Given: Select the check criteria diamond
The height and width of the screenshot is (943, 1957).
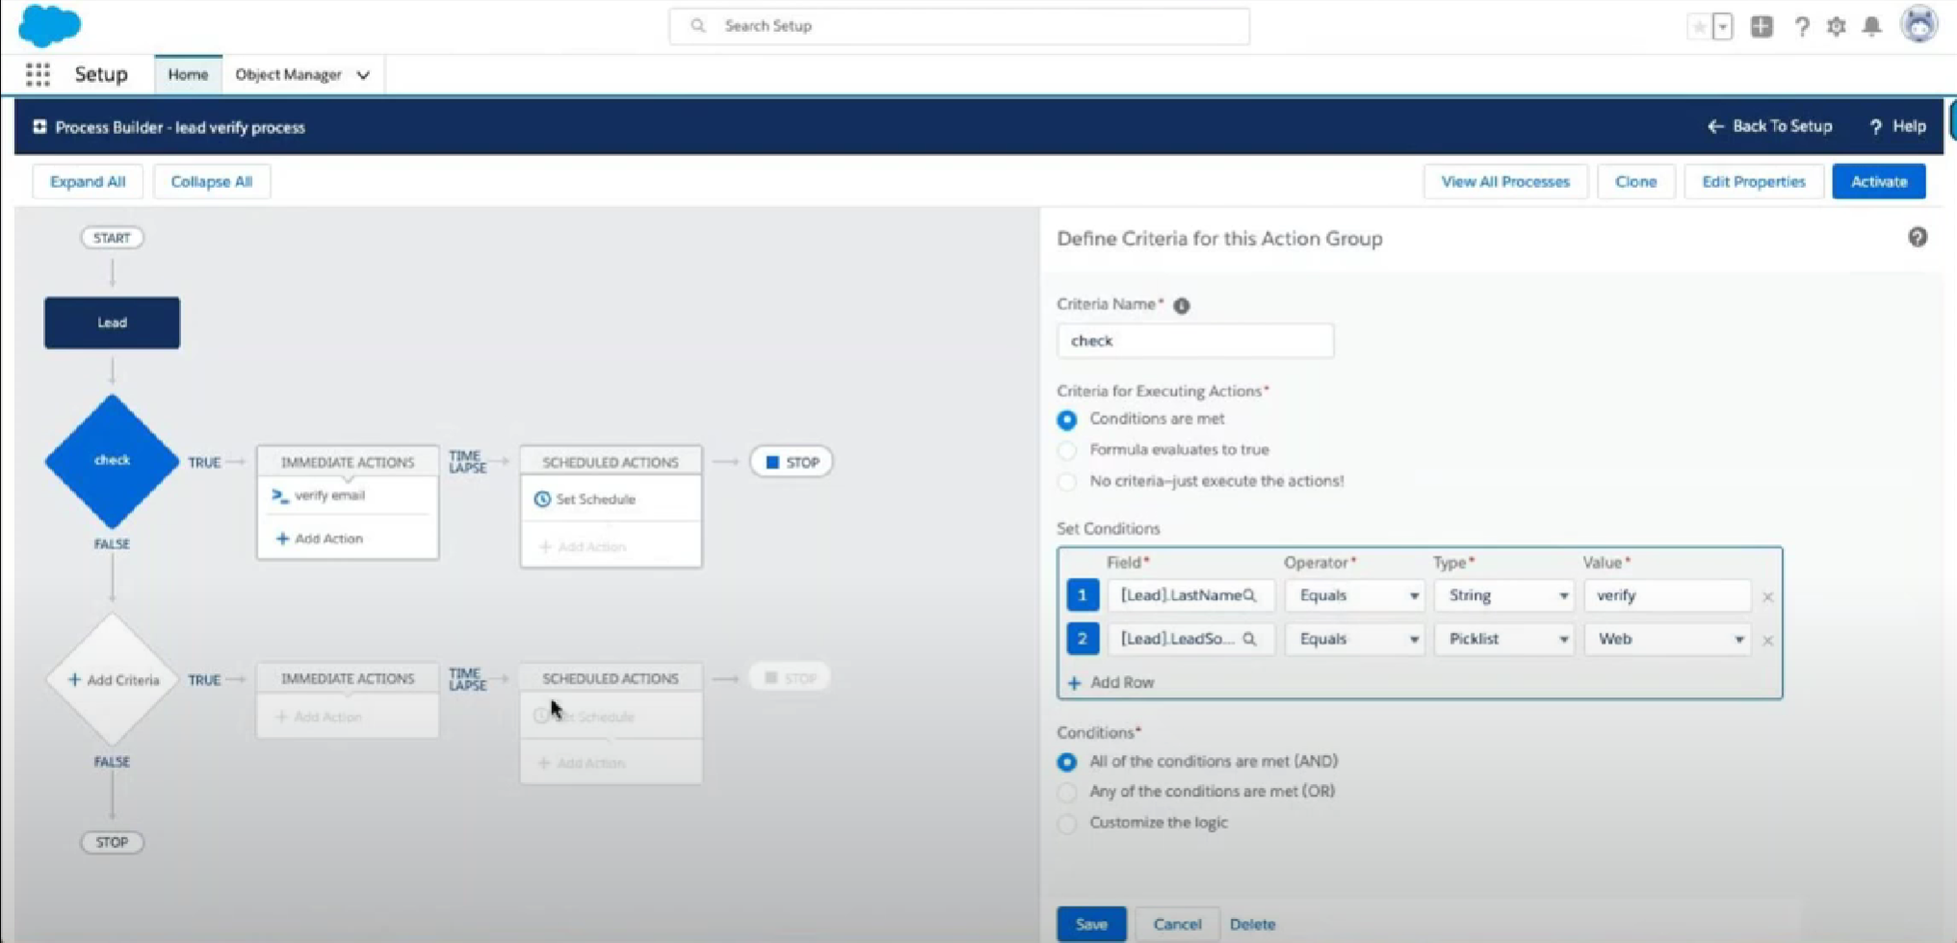Looking at the screenshot, I should click(x=112, y=460).
